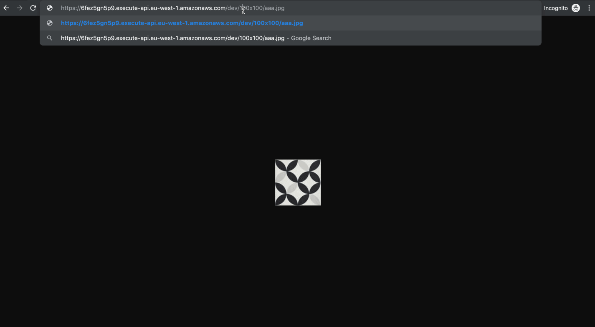Select the blue URL autocomplete suggestion
Viewport: 595px width, 327px height.
point(182,23)
